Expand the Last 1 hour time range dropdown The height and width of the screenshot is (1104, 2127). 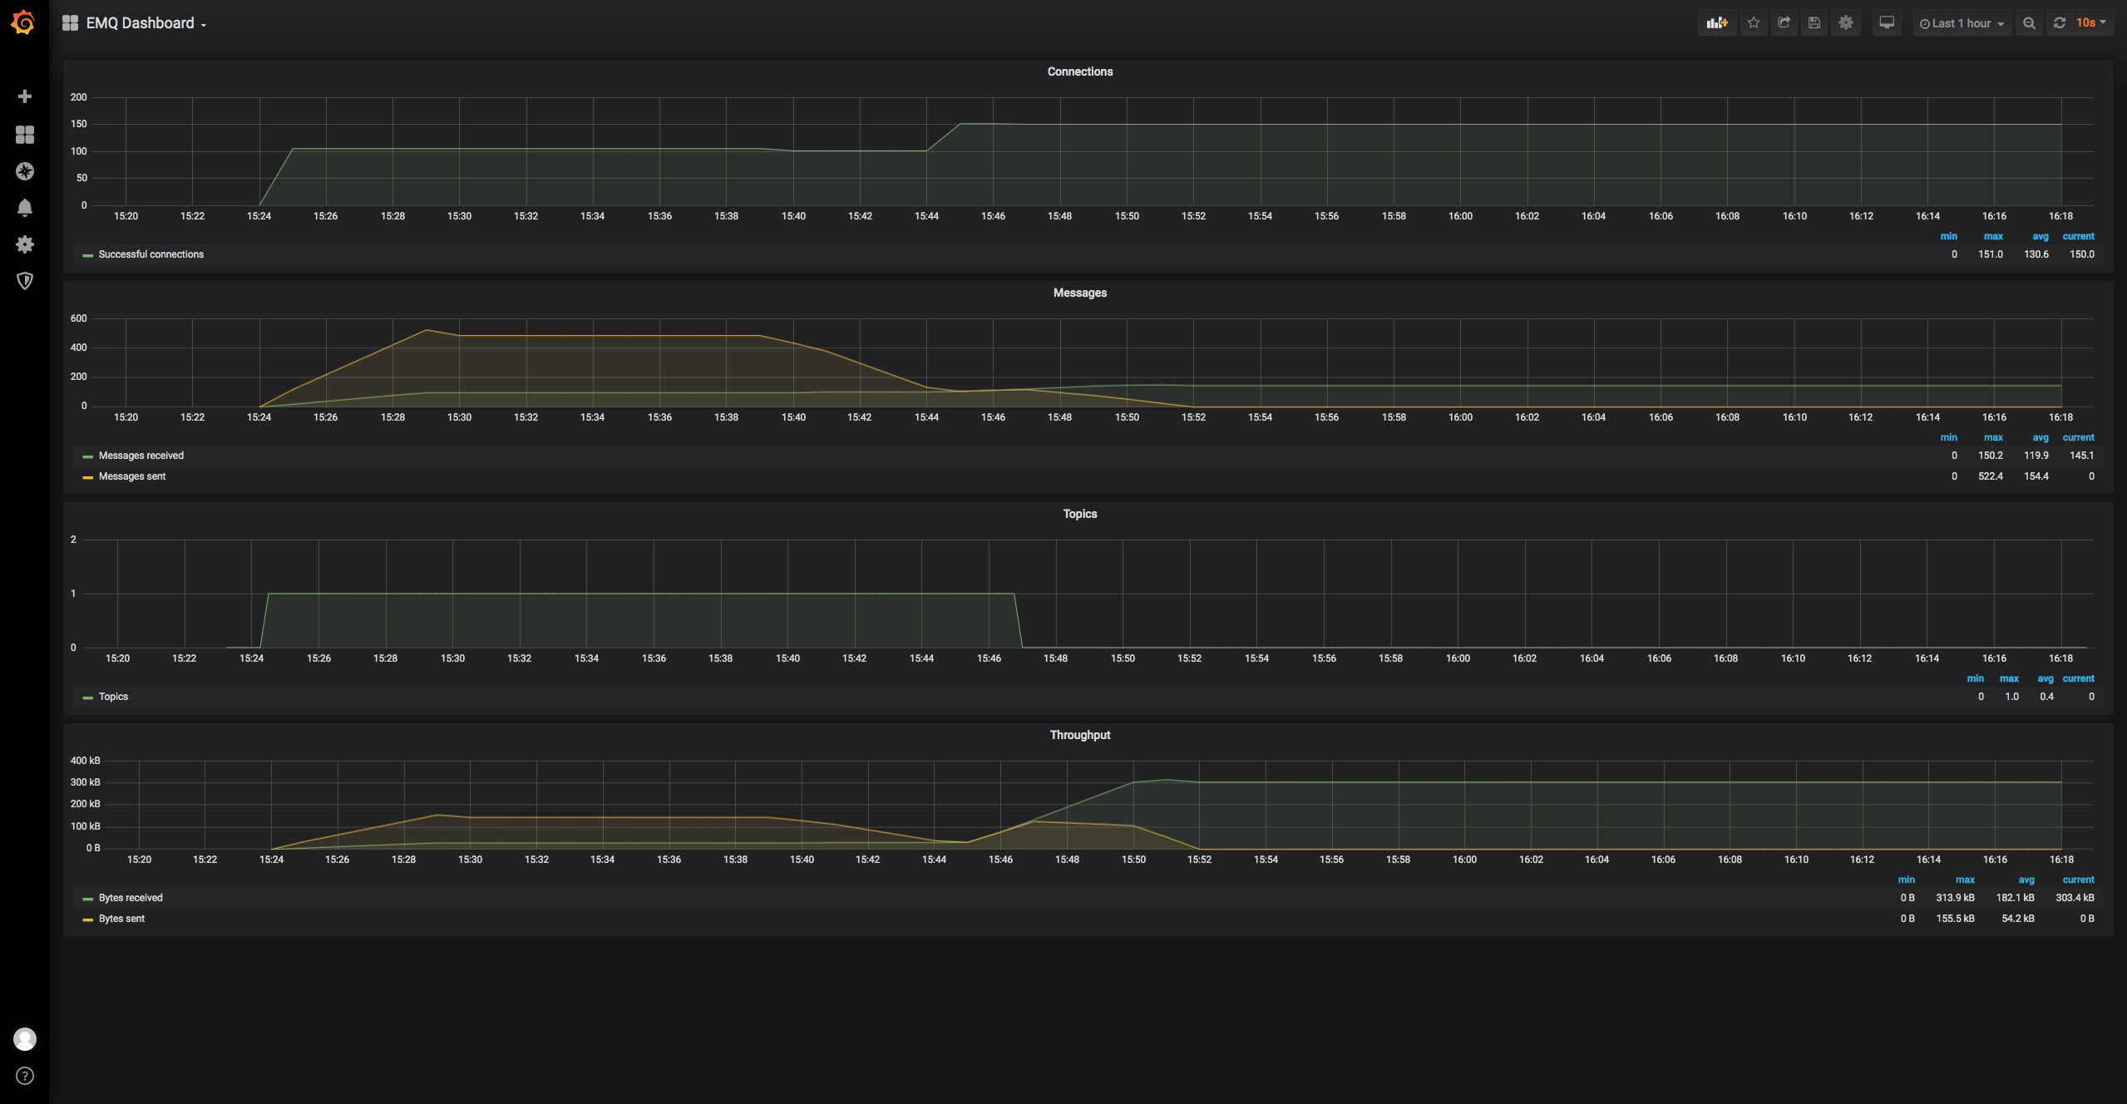(x=1962, y=22)
